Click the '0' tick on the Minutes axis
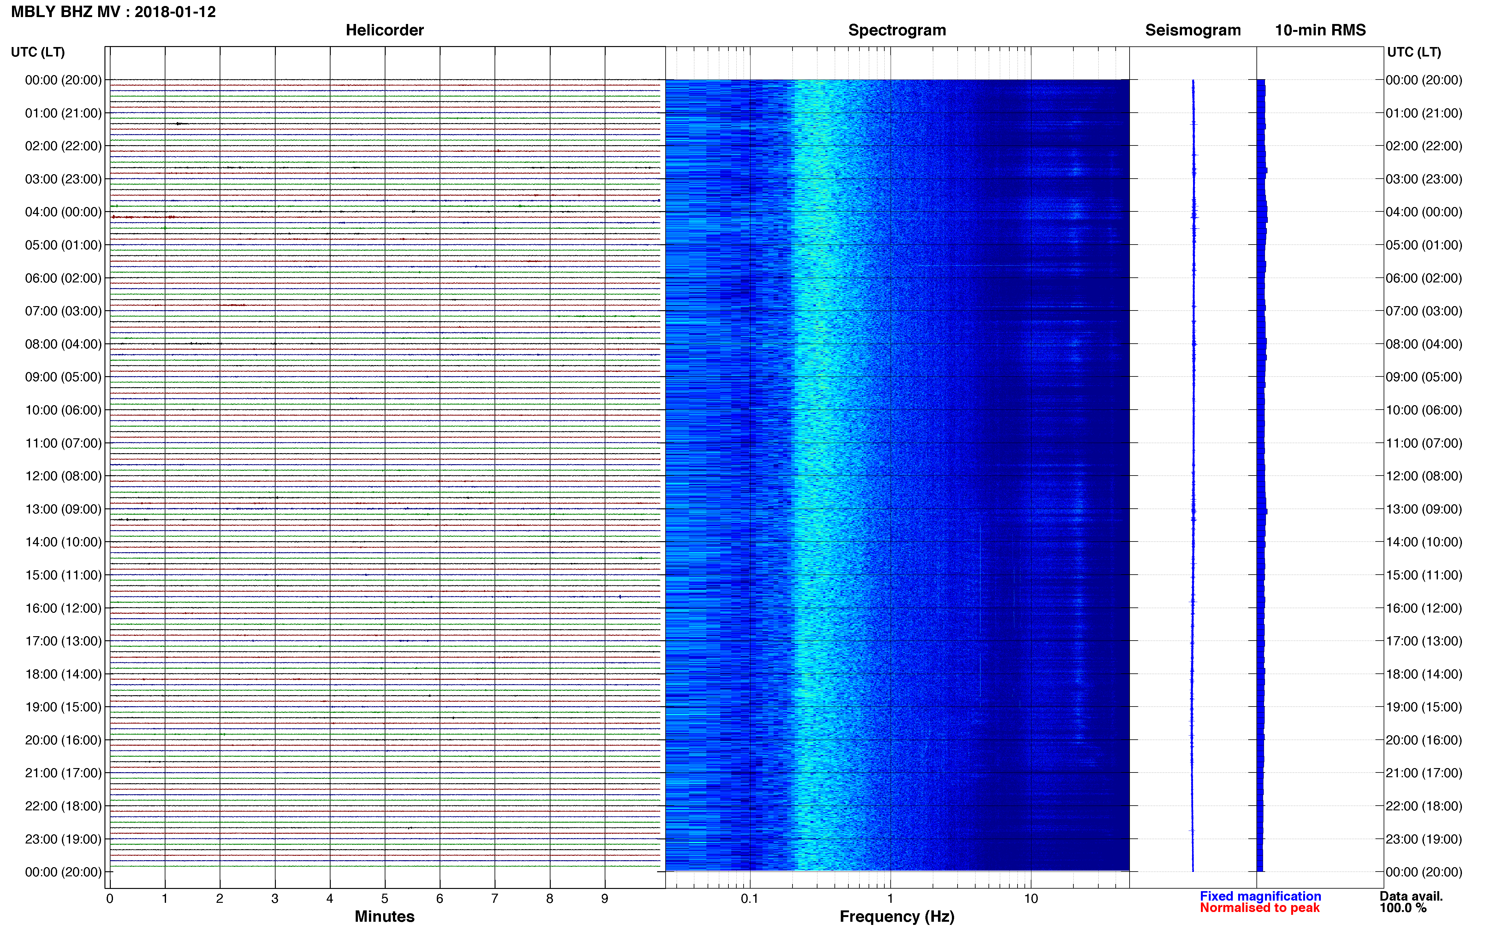 (110, 898)
